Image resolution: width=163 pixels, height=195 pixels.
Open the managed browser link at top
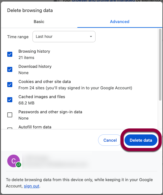tap(103, 1)
